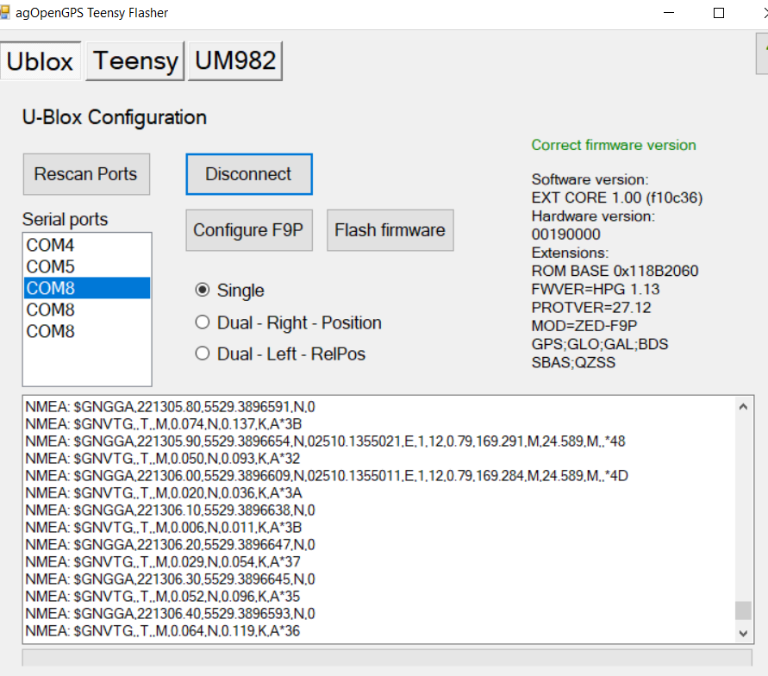
Task: Click the 'ROM BASE 0x118B2060' text
Action: point(615,271)
